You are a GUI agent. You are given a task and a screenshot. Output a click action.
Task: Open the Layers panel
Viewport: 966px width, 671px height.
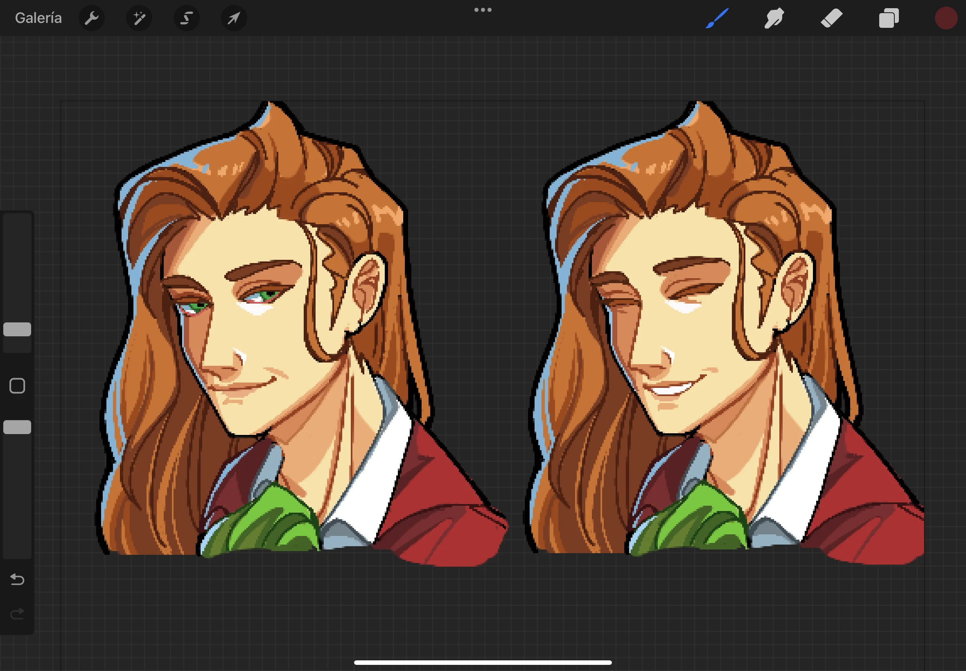[889, 18]
